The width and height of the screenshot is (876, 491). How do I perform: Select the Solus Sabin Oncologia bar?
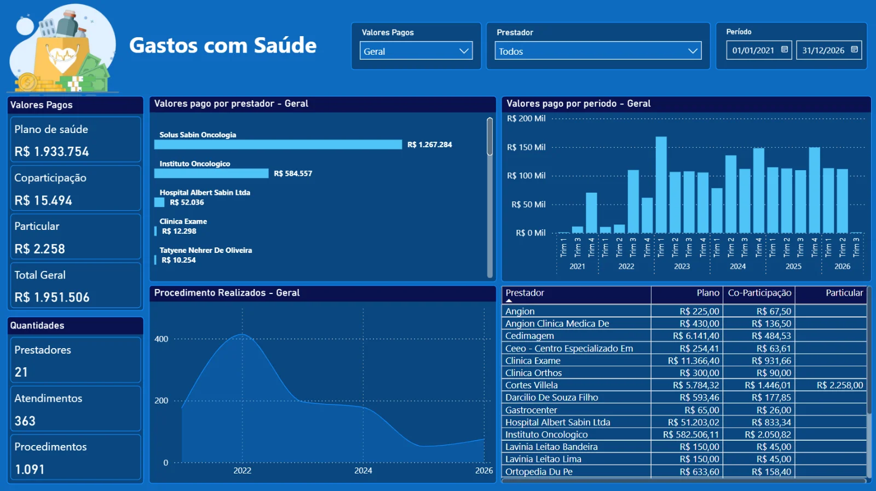[278, 145]
